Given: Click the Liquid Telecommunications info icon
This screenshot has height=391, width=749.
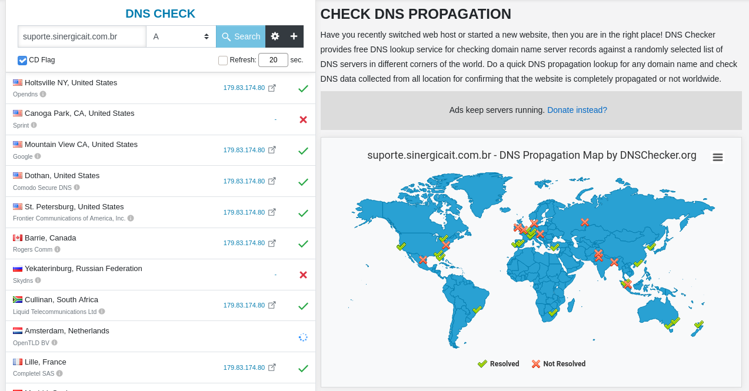Looking at the screenshot, I should 102,312.
